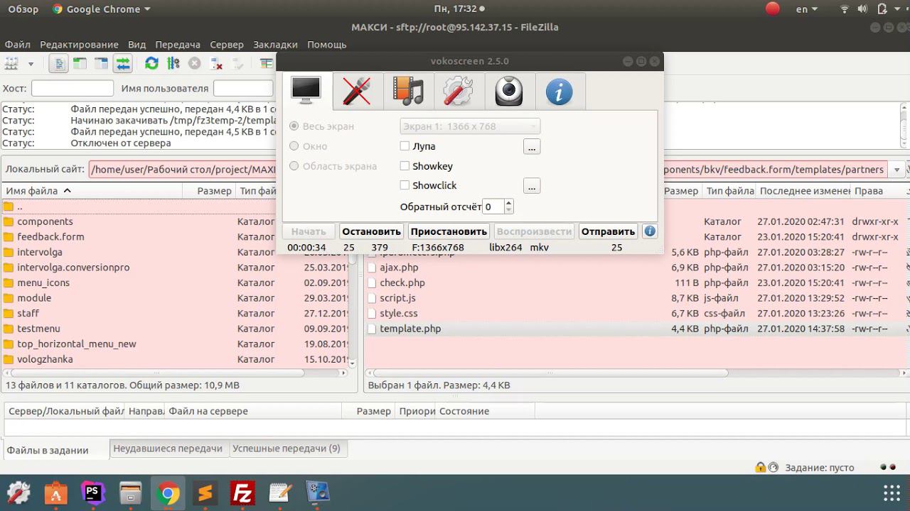910x511 pixels.
Task: Open the Сервер menu
Action: click(x=227, y=45)
